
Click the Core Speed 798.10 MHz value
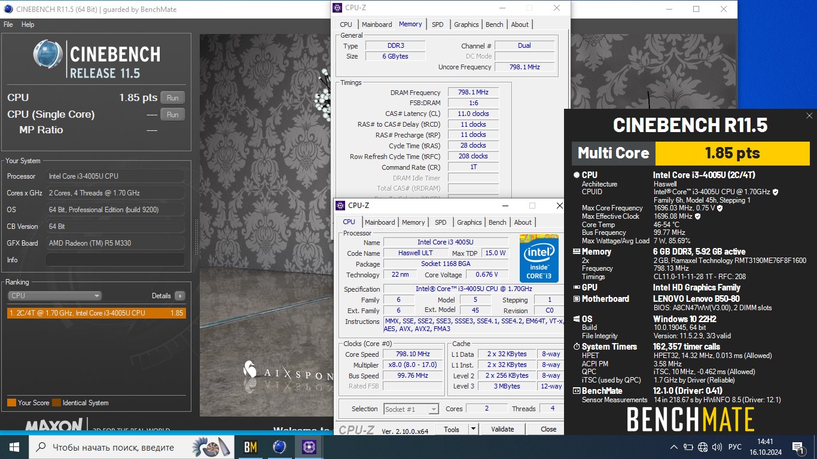(413, 354)
